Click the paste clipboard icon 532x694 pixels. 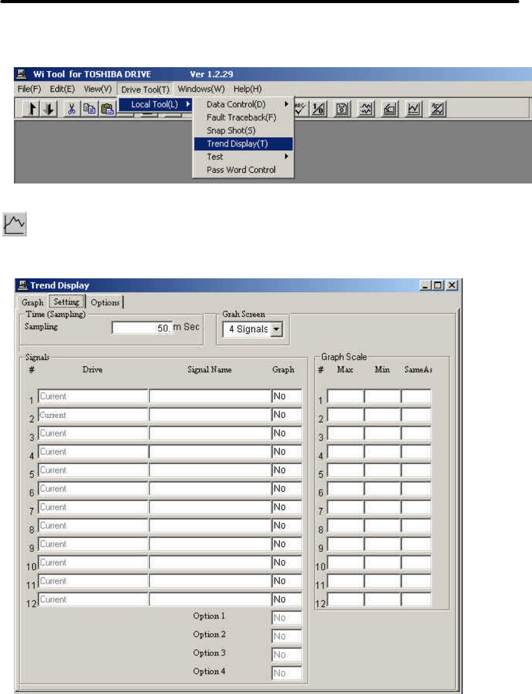click(x=107, y=109)
